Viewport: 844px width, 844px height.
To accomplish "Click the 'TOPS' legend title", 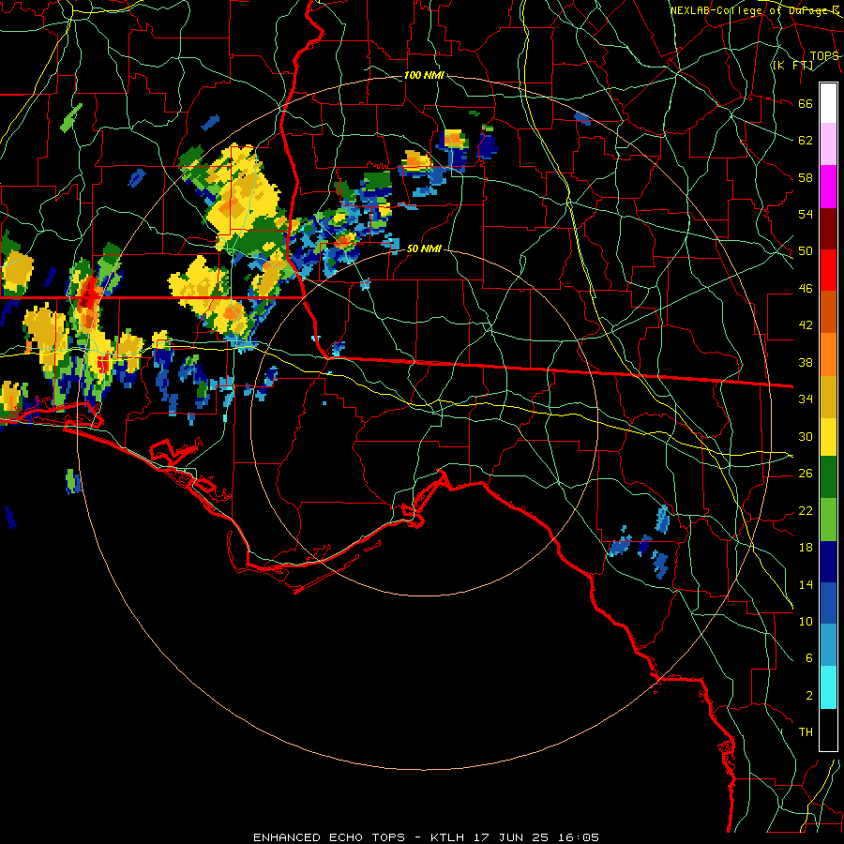I will 824,55.
